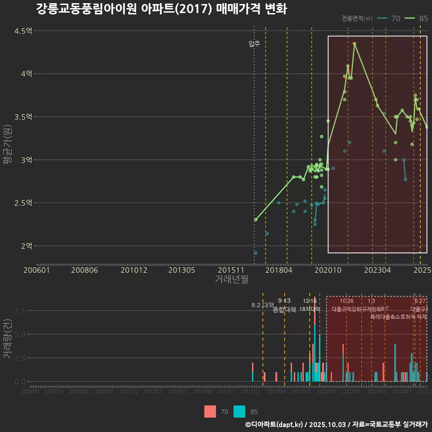Image resolution: width=432 pixels, height=432 pixels.
Task: Click the 거래년월 x-axis title
Action: [x=231, y=279]
